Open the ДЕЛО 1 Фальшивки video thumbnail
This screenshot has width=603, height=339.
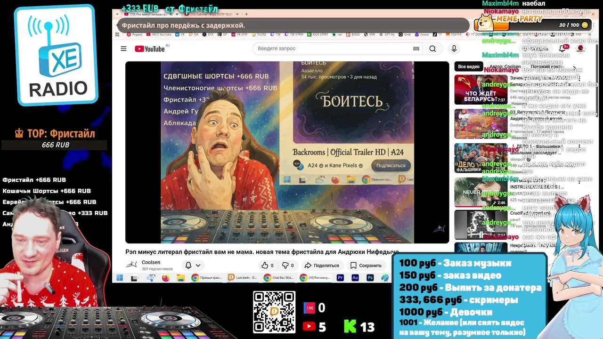point(481,158)
